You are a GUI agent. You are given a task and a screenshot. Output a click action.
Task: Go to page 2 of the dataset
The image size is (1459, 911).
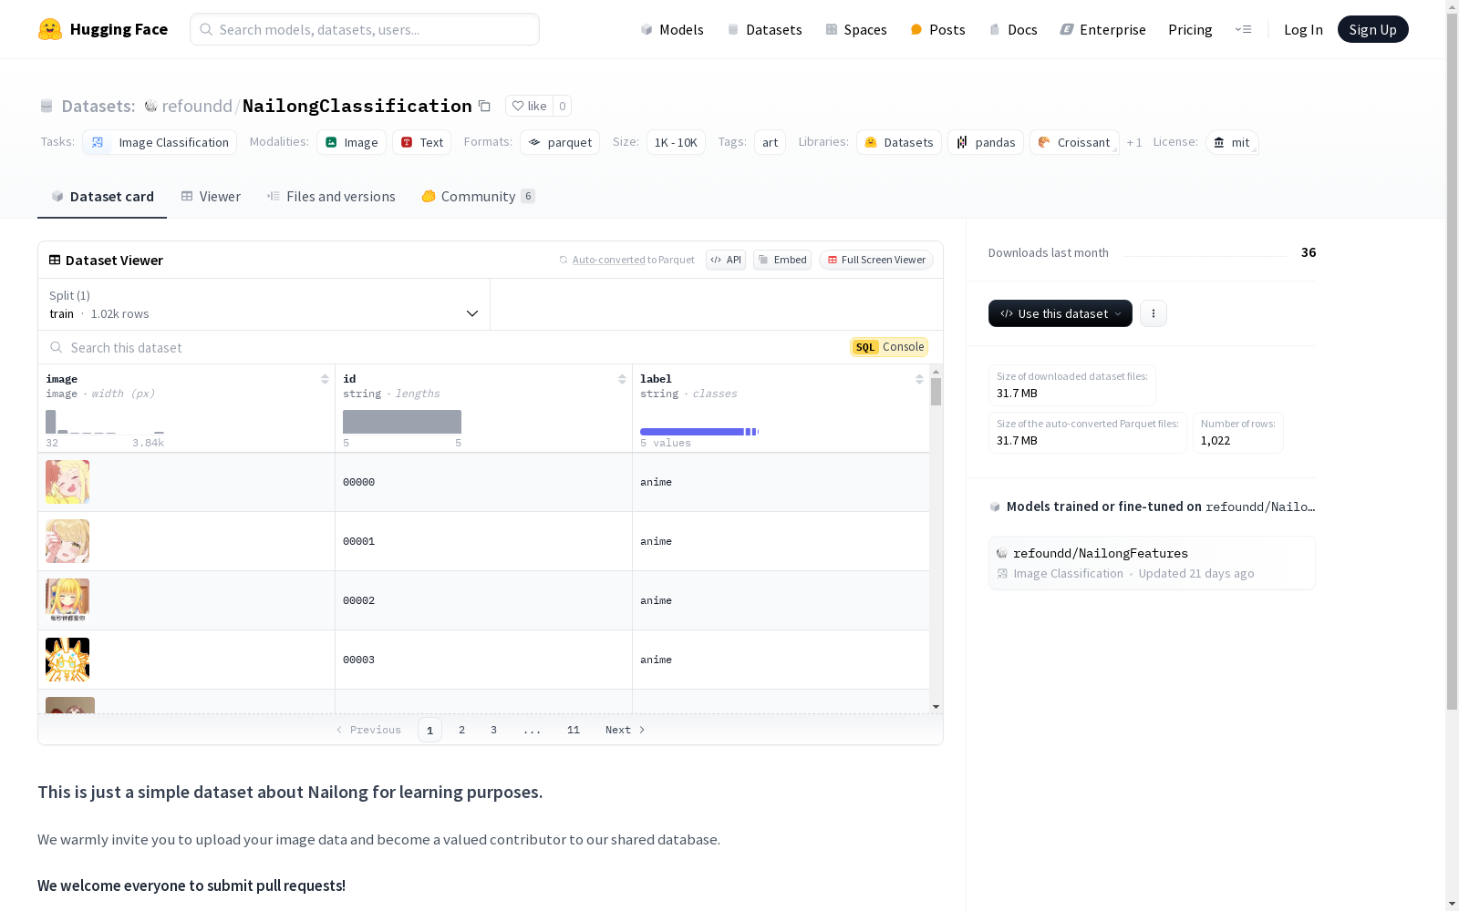(462, 730)
